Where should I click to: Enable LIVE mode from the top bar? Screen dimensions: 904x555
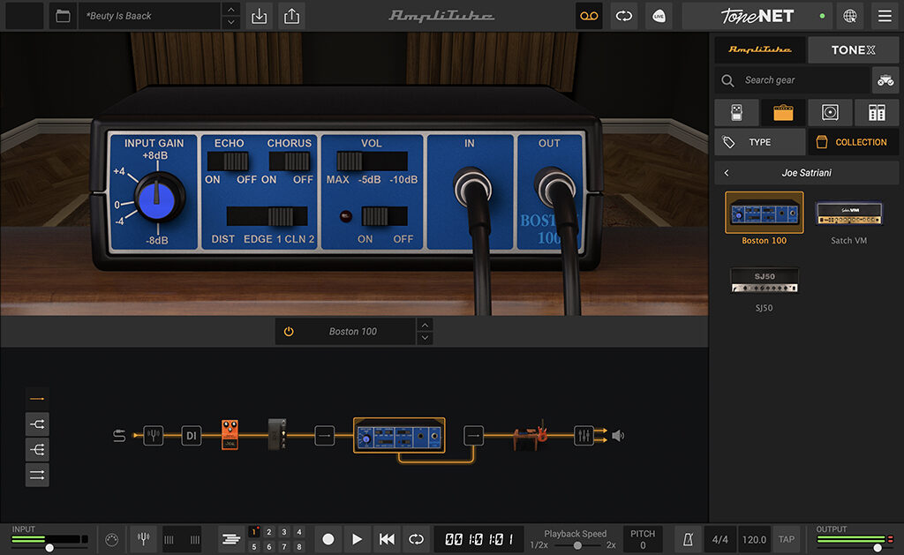pos(659,16)
